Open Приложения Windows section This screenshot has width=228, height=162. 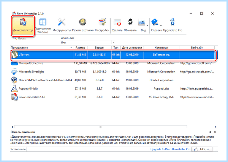tap(43, 26)
